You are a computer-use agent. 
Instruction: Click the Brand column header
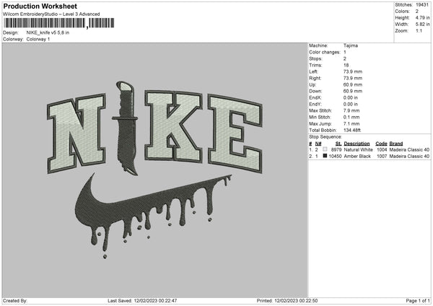tap(396, 144)
